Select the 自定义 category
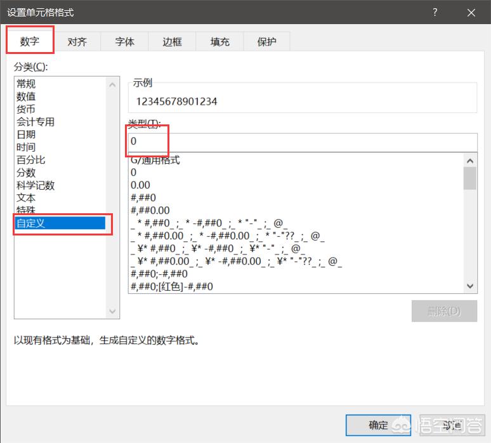This screenshot has width=491, height=443. pyautogui.click(x=60, y=223)
